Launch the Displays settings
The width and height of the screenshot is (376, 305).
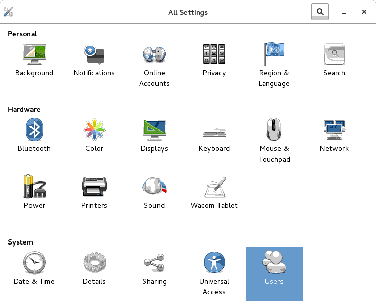(x=154, y=130)
